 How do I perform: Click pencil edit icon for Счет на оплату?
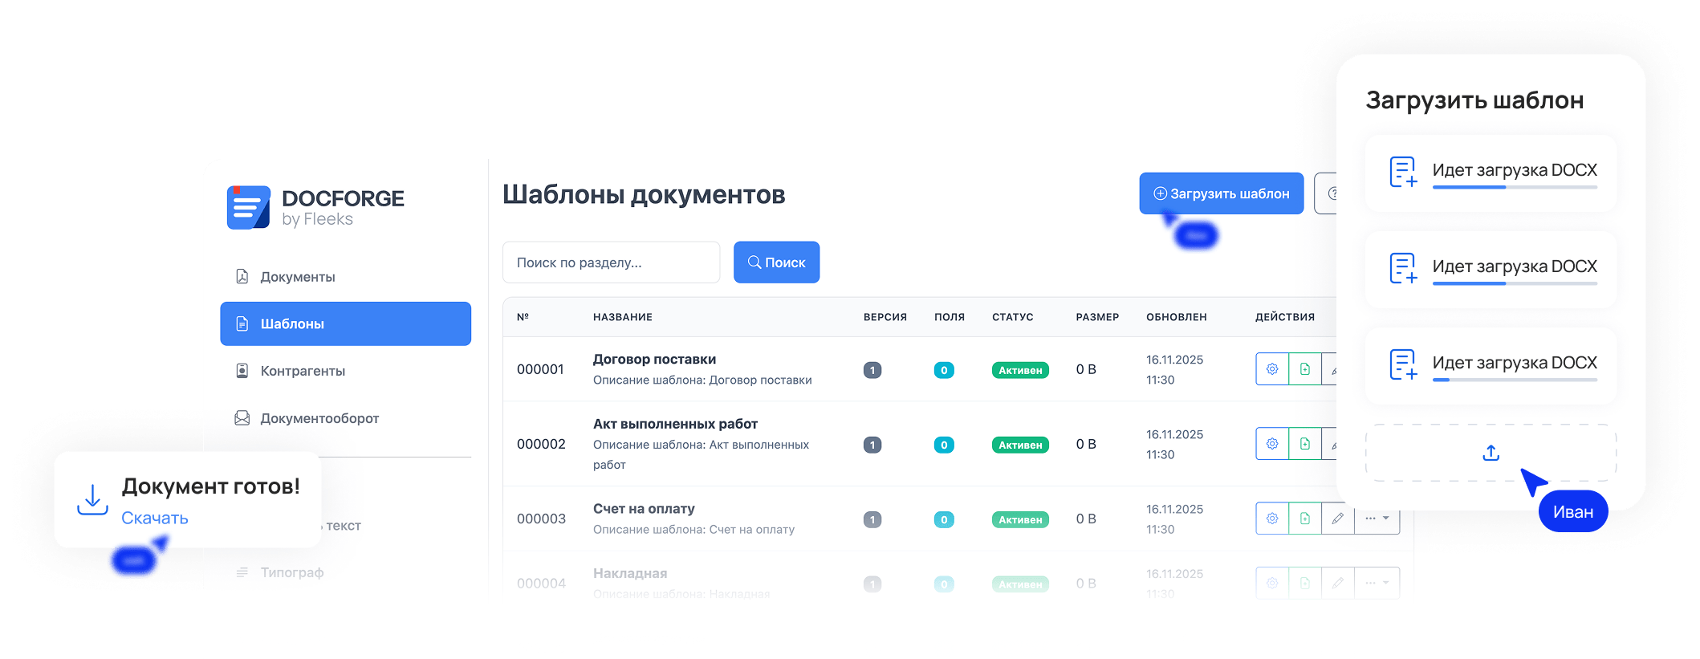1337,519
